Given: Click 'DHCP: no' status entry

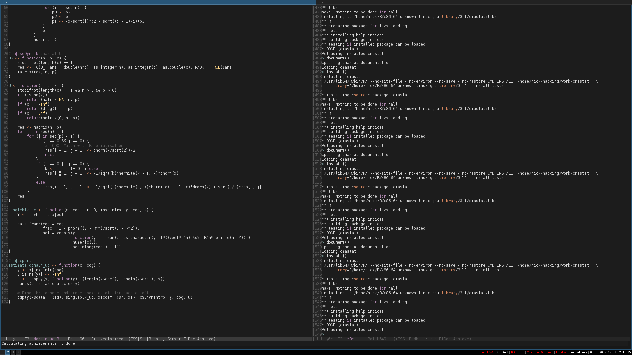Looking at the screenshot, I should [517, 352].
